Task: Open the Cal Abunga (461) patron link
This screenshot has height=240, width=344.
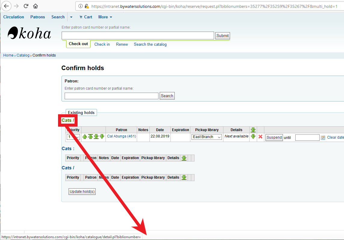Action: tap(121, 136)
